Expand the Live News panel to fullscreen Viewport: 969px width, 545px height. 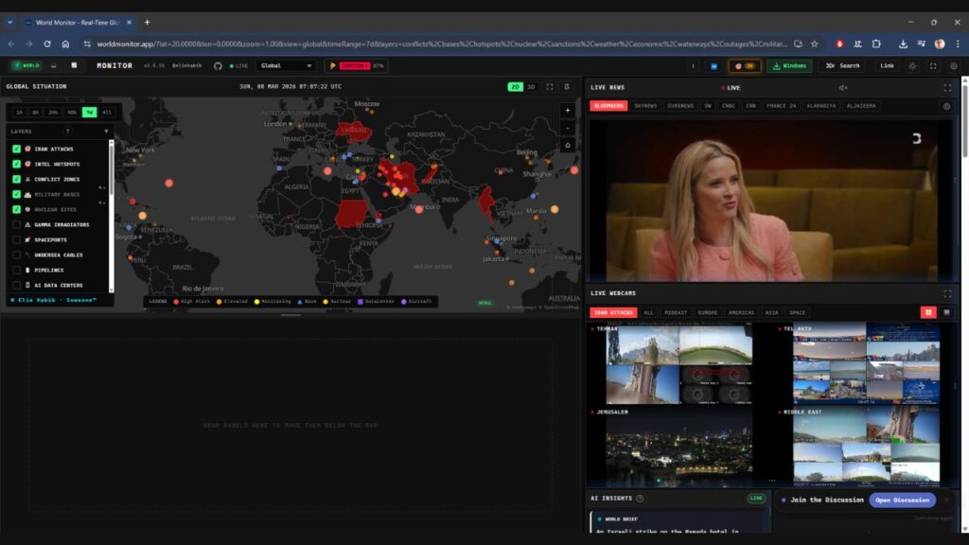tap(947, 87)
